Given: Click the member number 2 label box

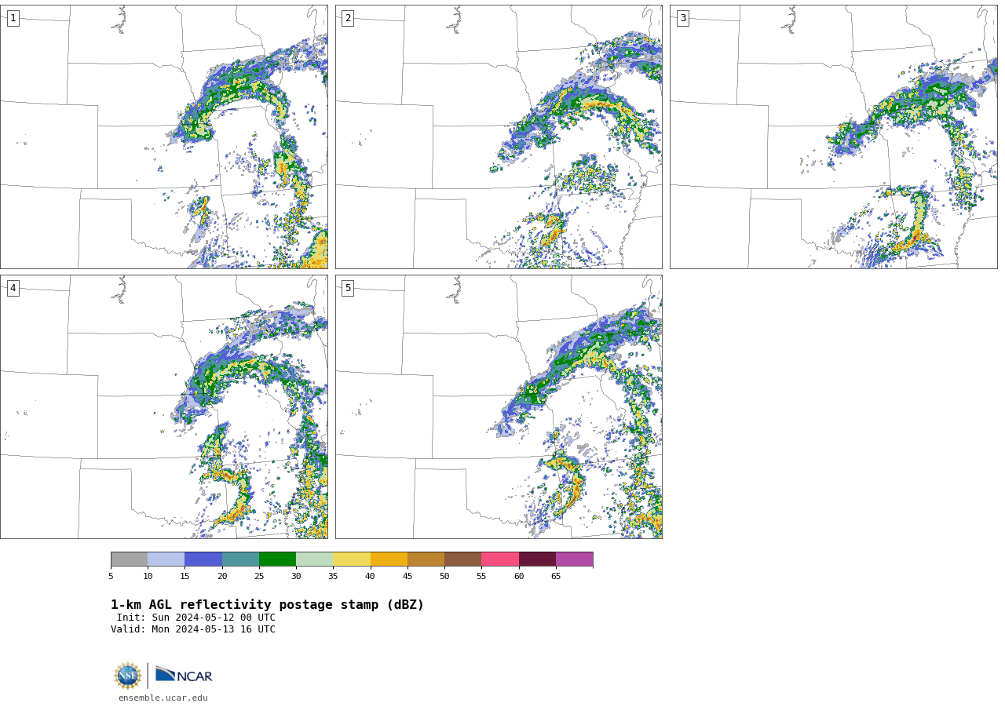Looking at the screenshot, I should 348,18.
